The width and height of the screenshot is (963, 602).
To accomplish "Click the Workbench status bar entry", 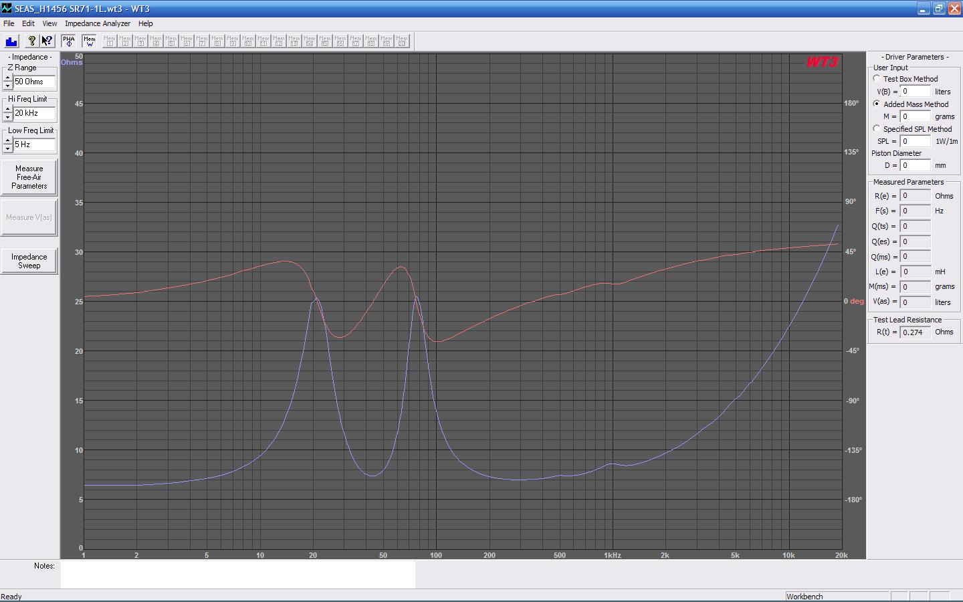I will 837,597.
